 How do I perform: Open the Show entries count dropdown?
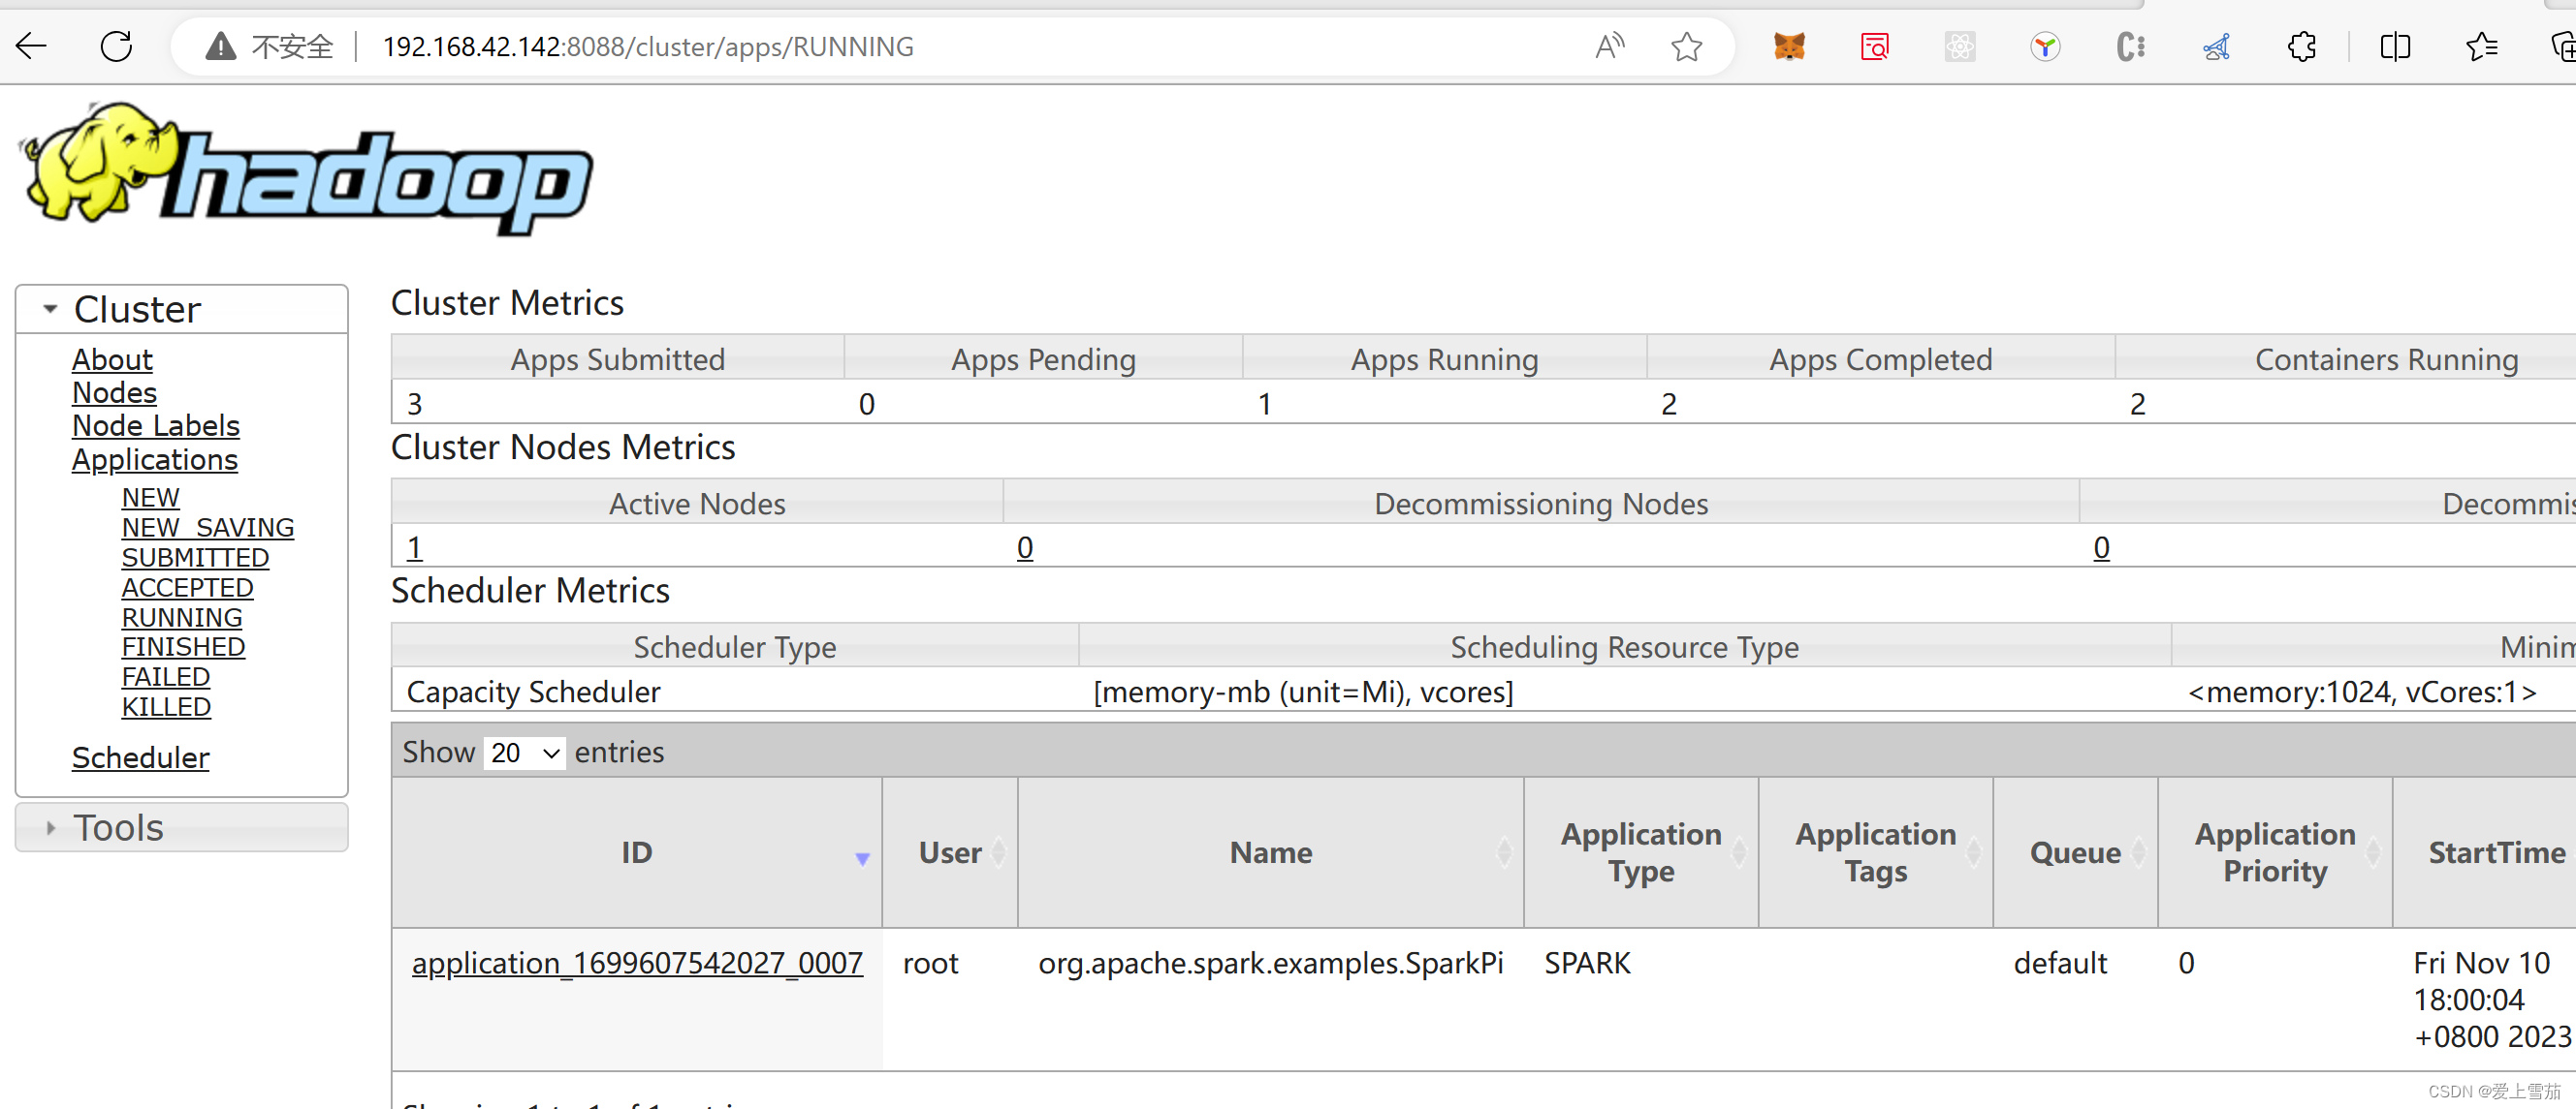524,753
